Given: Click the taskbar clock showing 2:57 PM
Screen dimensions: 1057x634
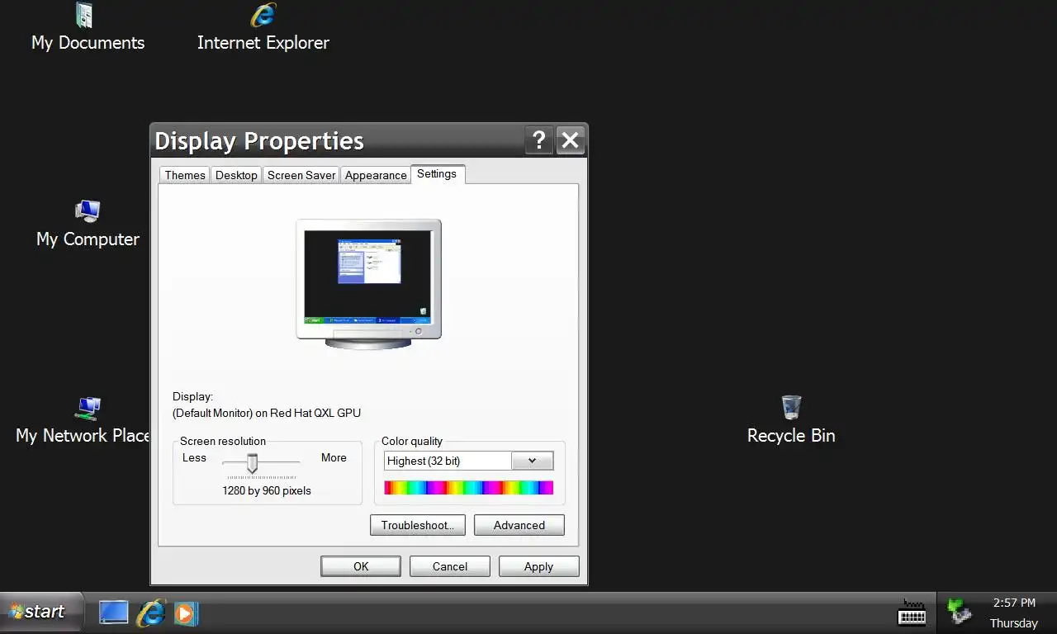Looking at the screenshot, I should 1014,603.
